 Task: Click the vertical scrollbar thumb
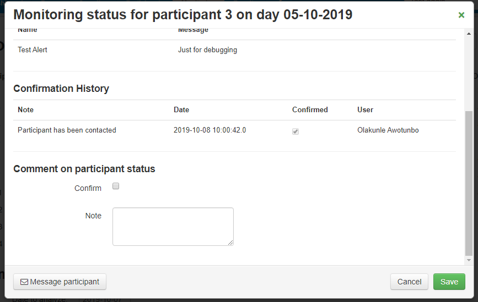click(469, 183)
